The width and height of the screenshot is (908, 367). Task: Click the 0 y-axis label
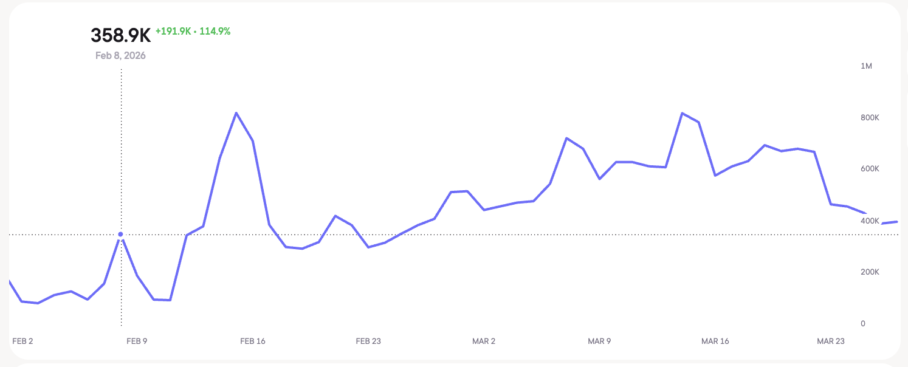pos(863,324)
